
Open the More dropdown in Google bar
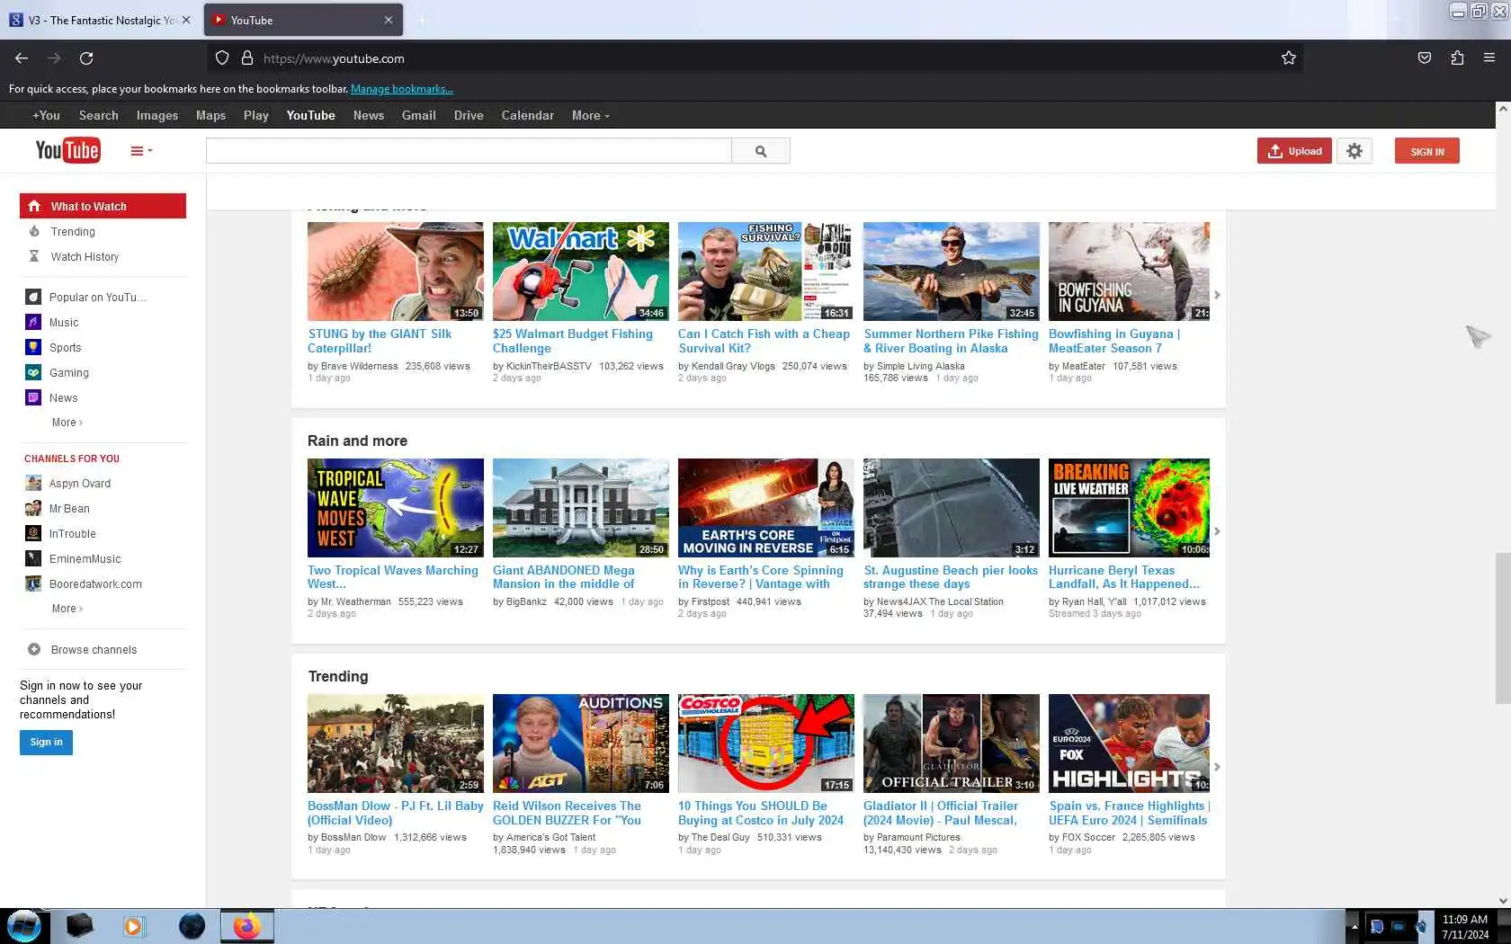click(590, 115)
